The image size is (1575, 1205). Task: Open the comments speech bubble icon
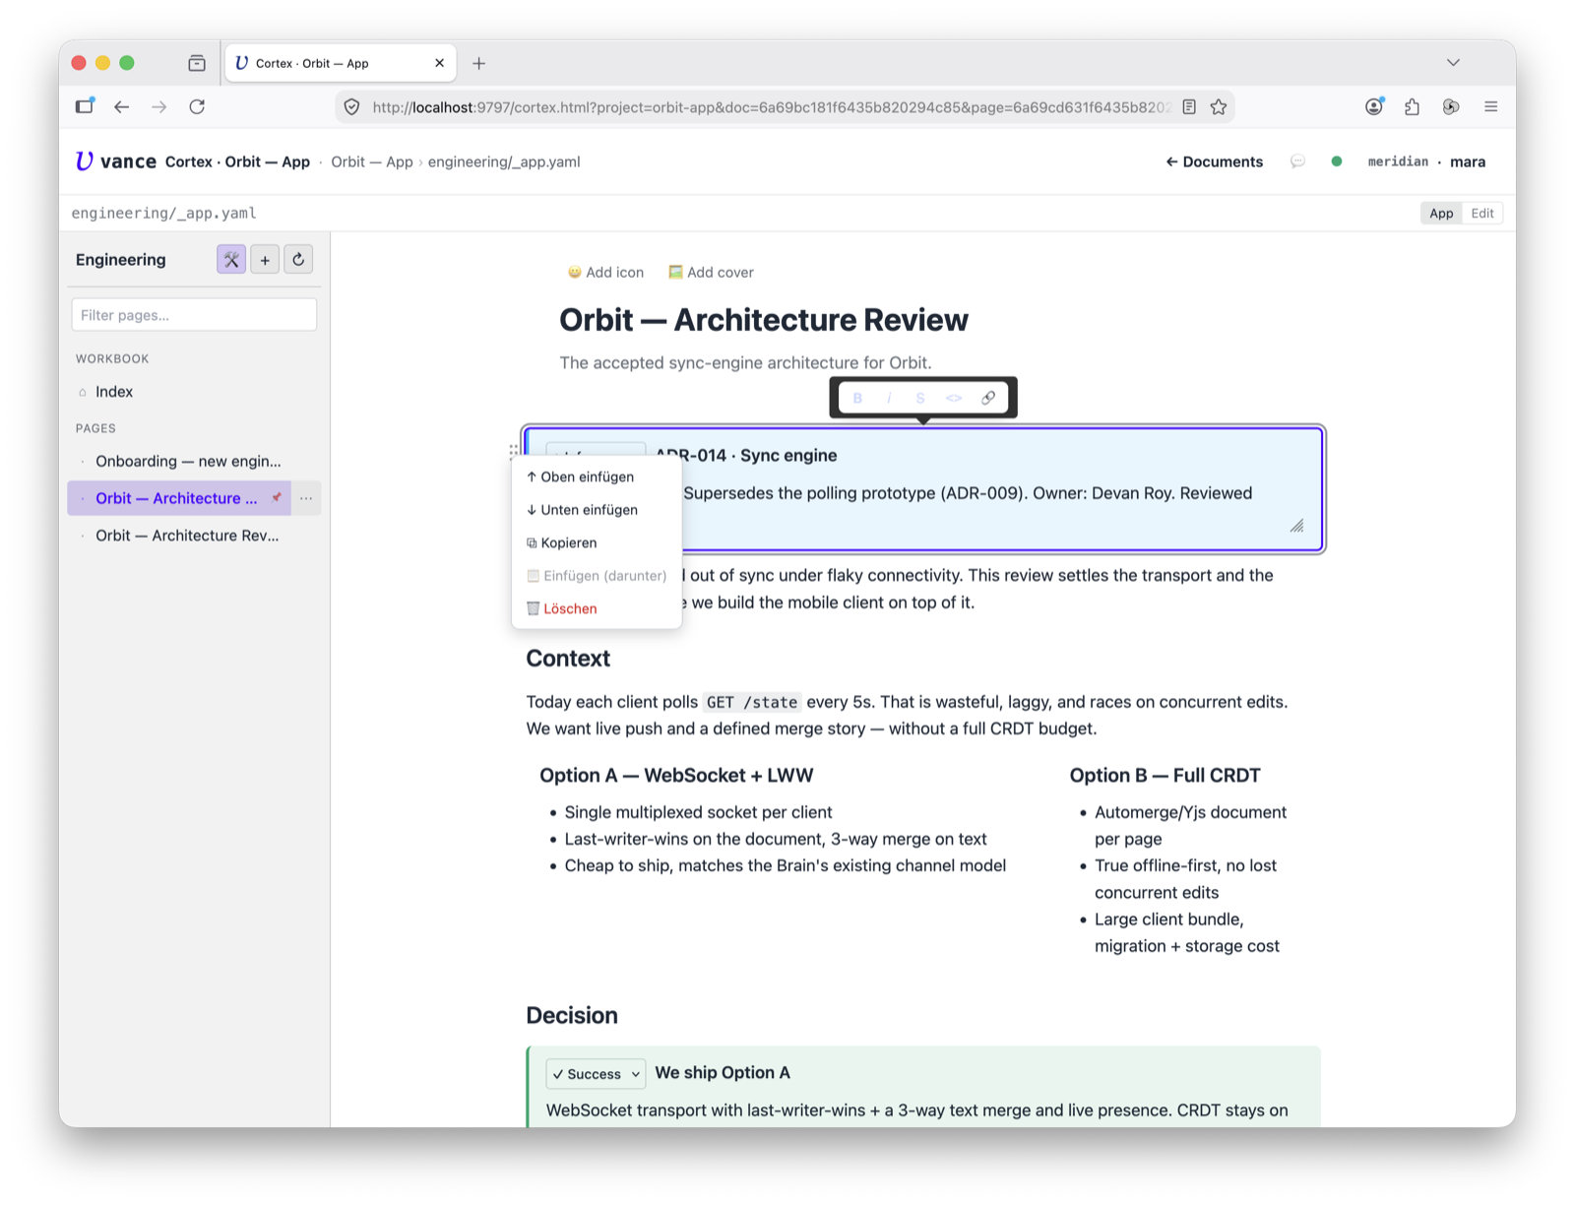pyautogui.click(x=1297, y=161)
